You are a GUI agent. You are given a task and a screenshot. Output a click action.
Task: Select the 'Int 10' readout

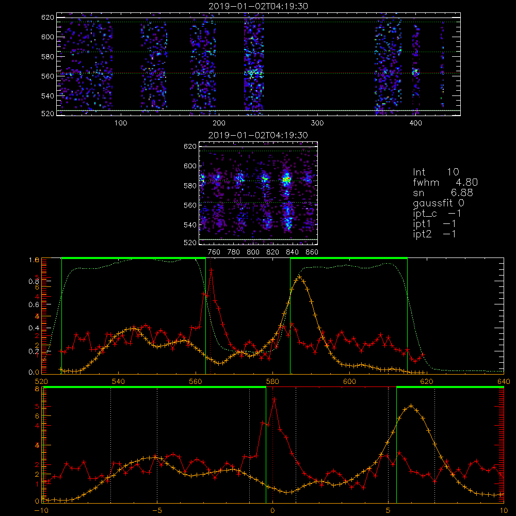click(436, 172)
